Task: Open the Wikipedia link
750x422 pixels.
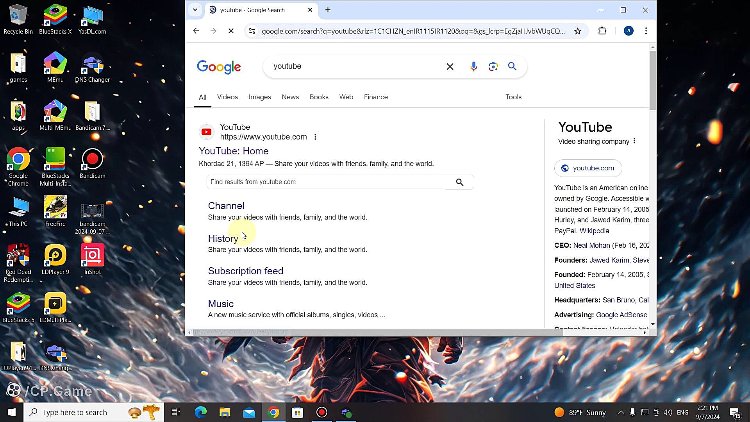Action: (x=594, y=231)
